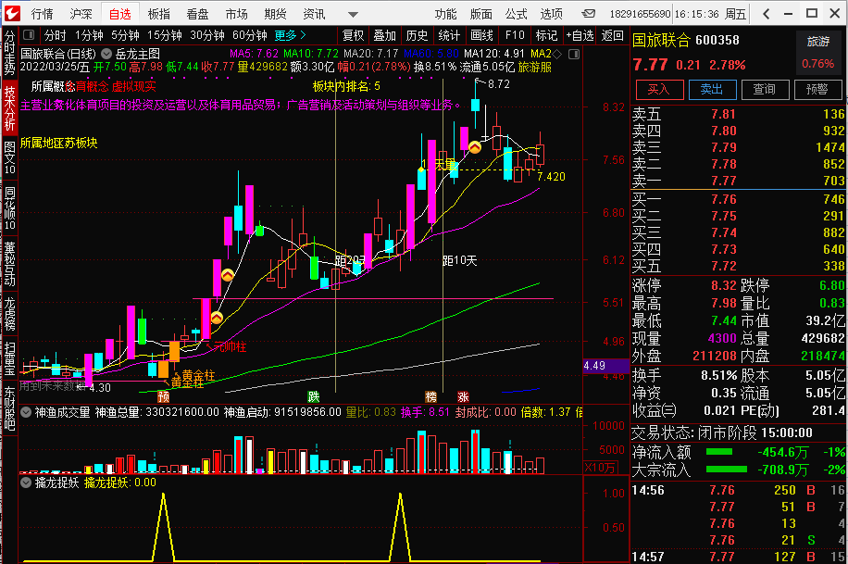Screen dimensions: 848x564
Task: Select 分时走势 in left sidebar
Action: click(x=10, y=53)
